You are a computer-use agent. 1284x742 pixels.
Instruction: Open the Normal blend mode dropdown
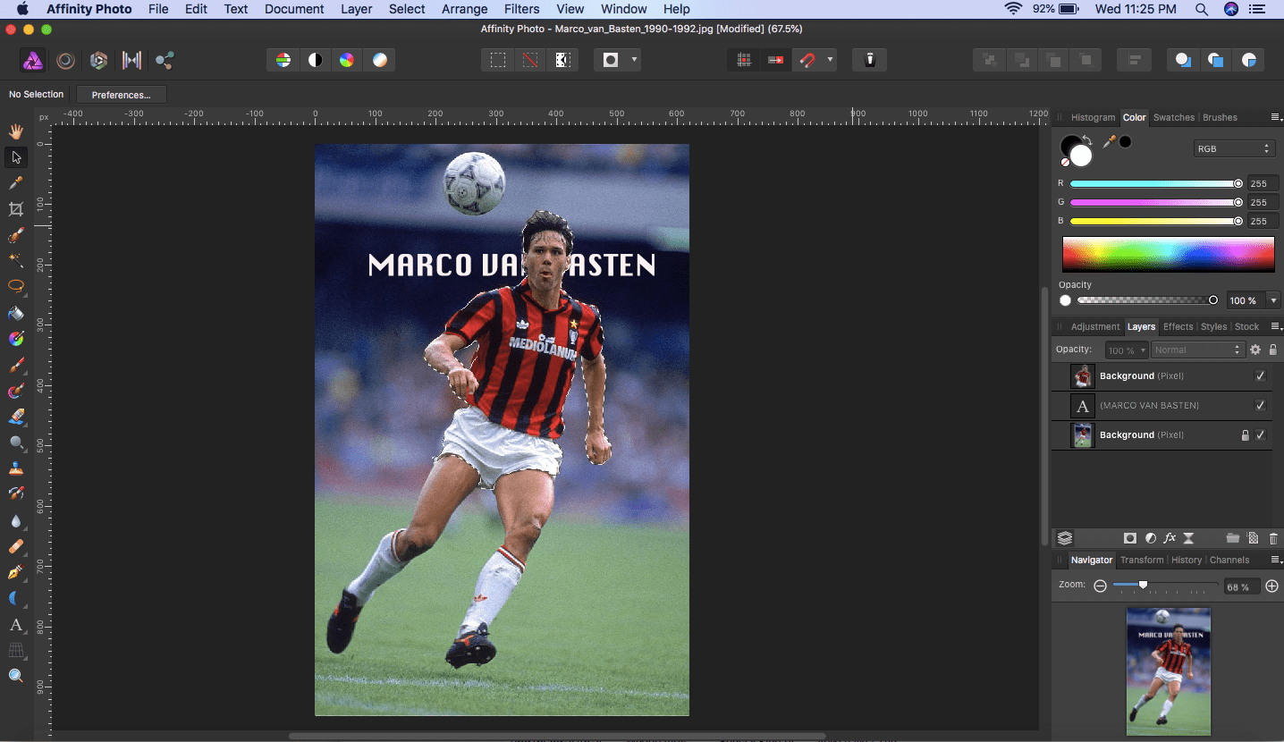(x=1197, y=350)
